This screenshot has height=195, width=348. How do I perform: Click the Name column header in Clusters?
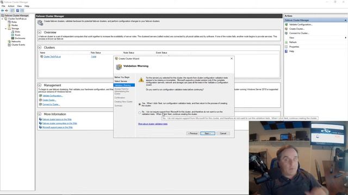pos(42,53)
